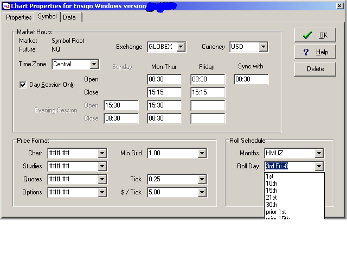347x278 pixels.
Task: Choose 1st in Roll Day list
Action: [294, 176]
